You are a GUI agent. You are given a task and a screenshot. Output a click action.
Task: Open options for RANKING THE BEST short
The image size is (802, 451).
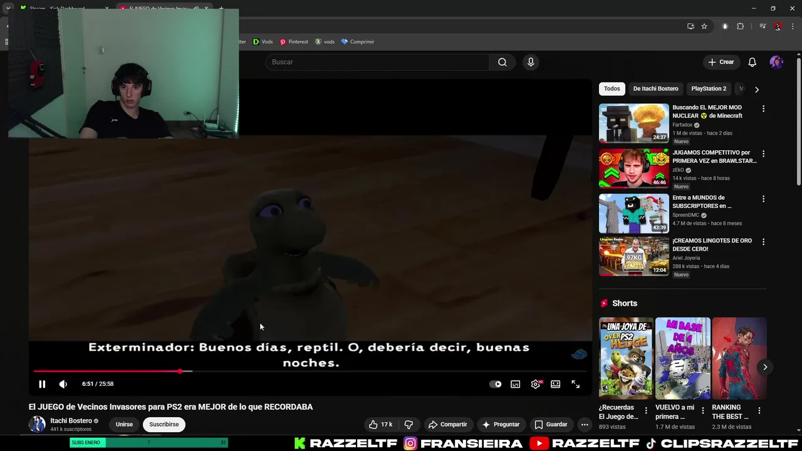[x=759, y=411]
